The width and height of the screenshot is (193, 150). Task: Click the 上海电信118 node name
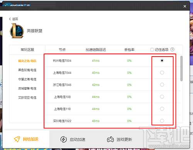click(62, 109)
